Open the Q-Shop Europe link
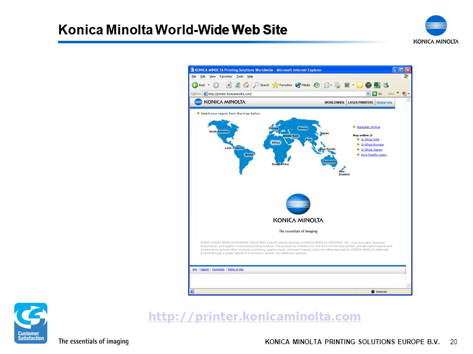Image resolution: width=473 pixels, height=354 pixels. 372,145
